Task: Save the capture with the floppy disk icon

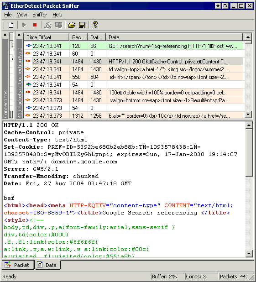Action: tap(82, 25)
